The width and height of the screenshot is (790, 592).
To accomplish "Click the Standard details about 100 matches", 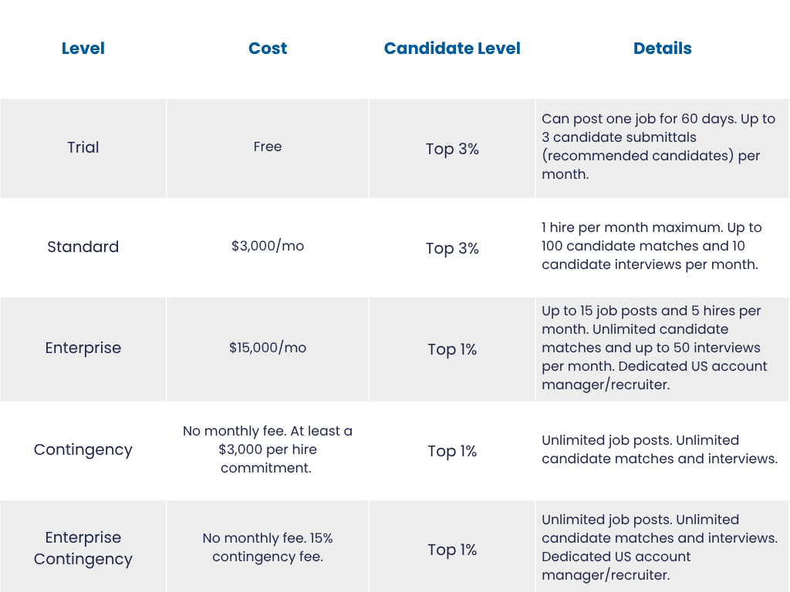I will tap(651, 246).
